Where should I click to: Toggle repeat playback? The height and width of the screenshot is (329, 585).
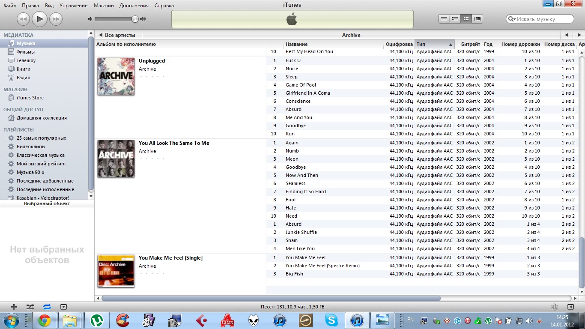pos(47,307)
